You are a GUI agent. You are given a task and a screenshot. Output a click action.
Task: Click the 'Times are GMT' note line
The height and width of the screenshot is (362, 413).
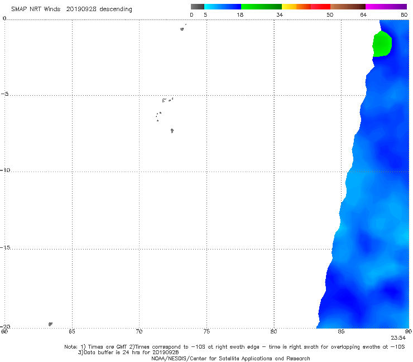[234, 347]
